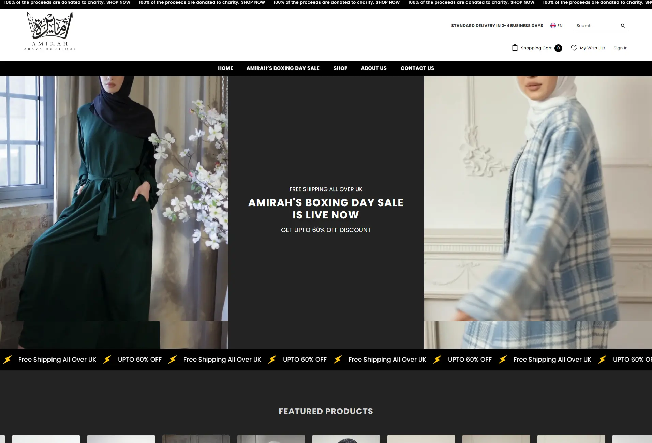Viewport: 652px width, 443px height.
Task: Open the Shopping Cart link
Action: (536, 48)
